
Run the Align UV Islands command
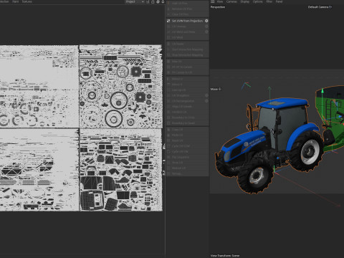point(188,106)
